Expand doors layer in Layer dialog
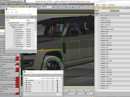The image size is (130, 97). (25, 83)
